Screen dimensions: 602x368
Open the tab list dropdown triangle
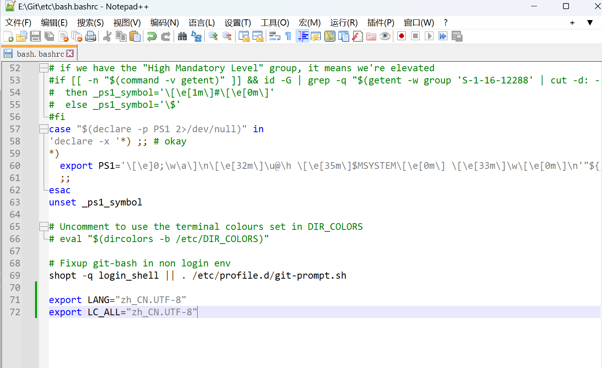590,23
